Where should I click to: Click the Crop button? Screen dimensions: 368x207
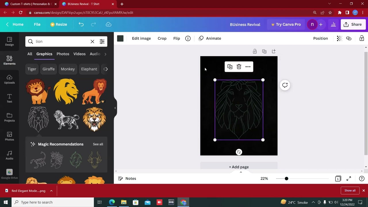[x=162, y=38]
